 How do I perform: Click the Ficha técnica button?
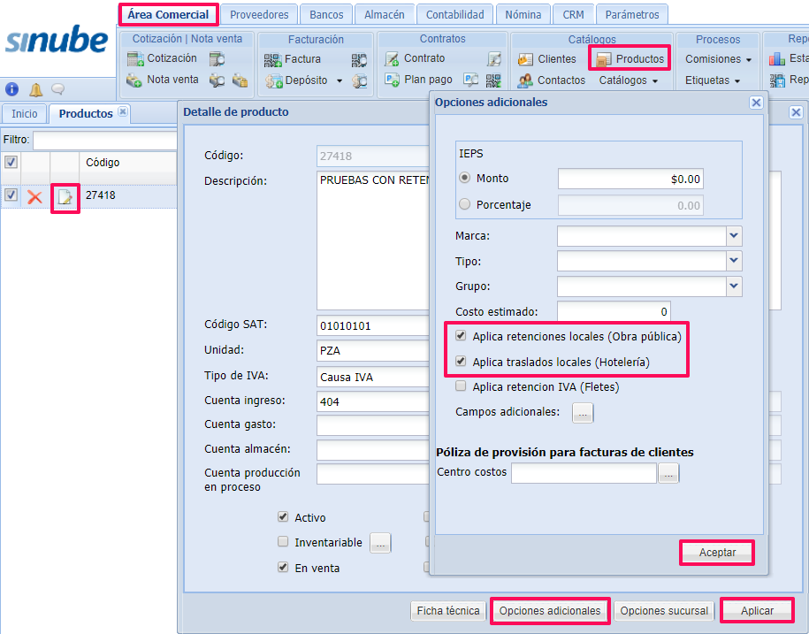pyautogui.click(x=448, y=611)
